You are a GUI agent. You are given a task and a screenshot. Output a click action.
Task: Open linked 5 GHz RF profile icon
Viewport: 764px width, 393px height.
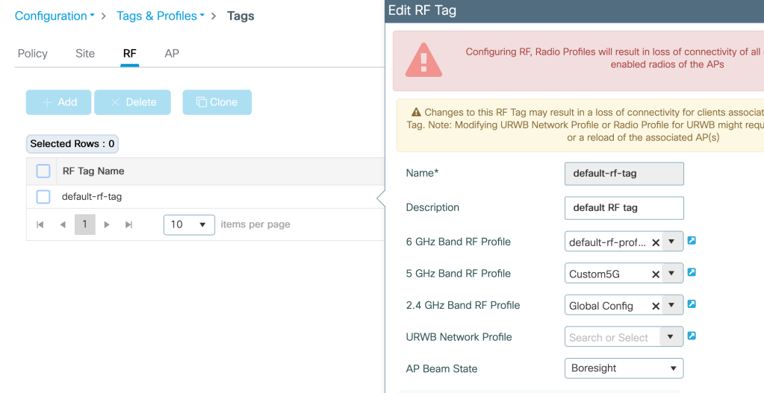point(692,273)
